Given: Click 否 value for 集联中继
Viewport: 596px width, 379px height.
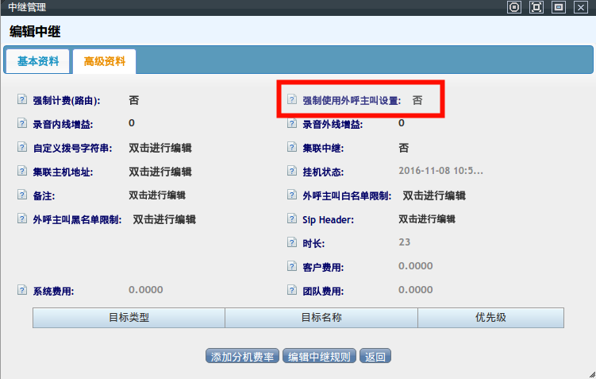Looking at the screenshot, I should click(x=404, y=148).
